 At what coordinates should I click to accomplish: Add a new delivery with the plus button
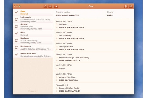50,6
